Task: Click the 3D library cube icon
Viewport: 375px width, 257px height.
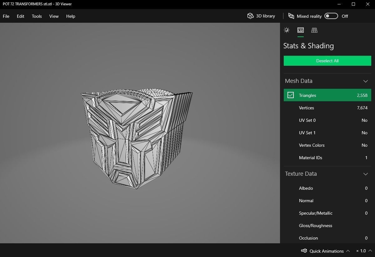Action: coord(250,16)
